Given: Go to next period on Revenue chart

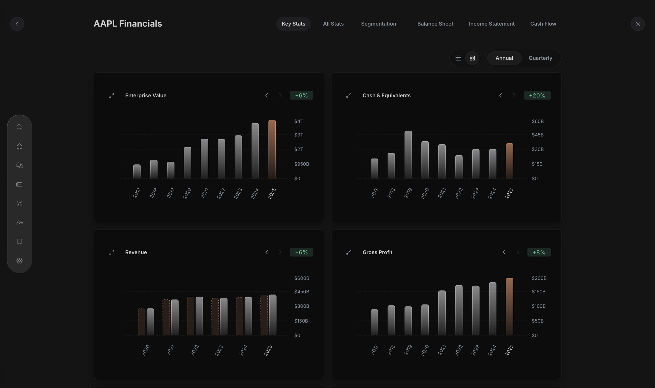Looking at the screenshot, I should [280, 252].
